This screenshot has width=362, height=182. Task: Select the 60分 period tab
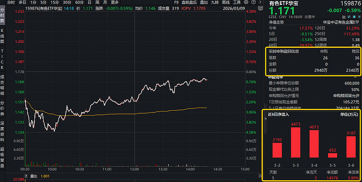click(x=79, y=2)
